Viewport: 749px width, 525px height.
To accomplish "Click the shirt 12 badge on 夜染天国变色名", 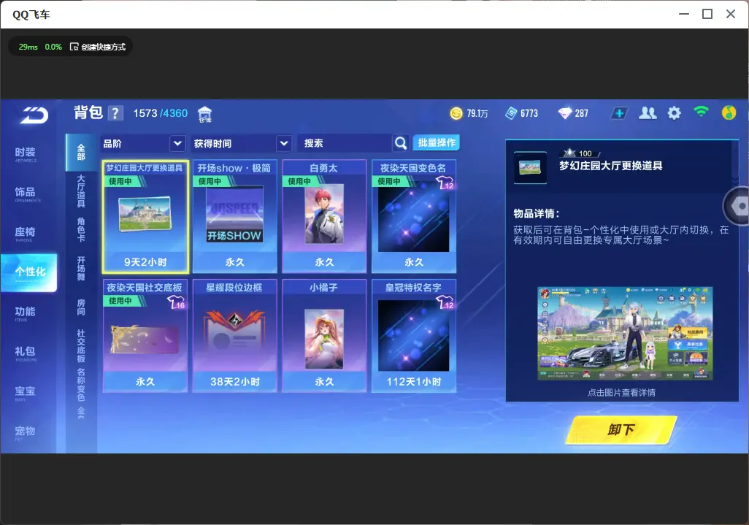I will coord(445,183).
